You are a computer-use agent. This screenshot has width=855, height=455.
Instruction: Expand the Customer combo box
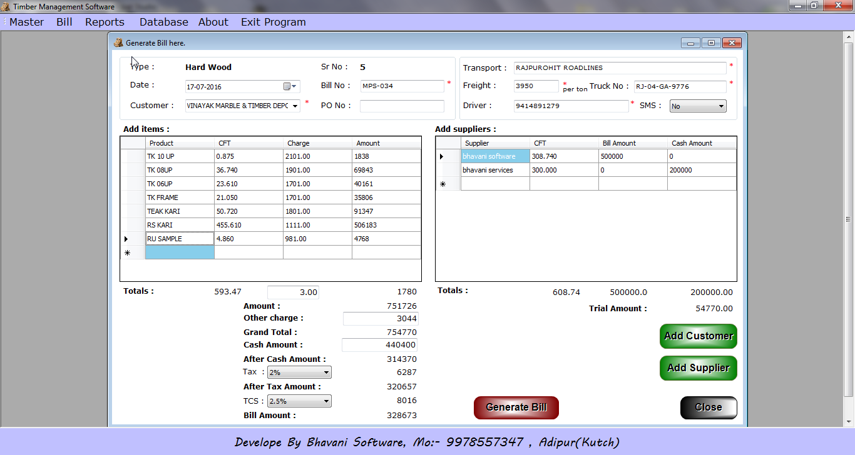[295, 106]
